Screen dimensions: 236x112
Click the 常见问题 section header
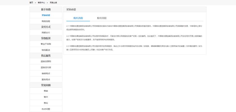coord(46,85)
